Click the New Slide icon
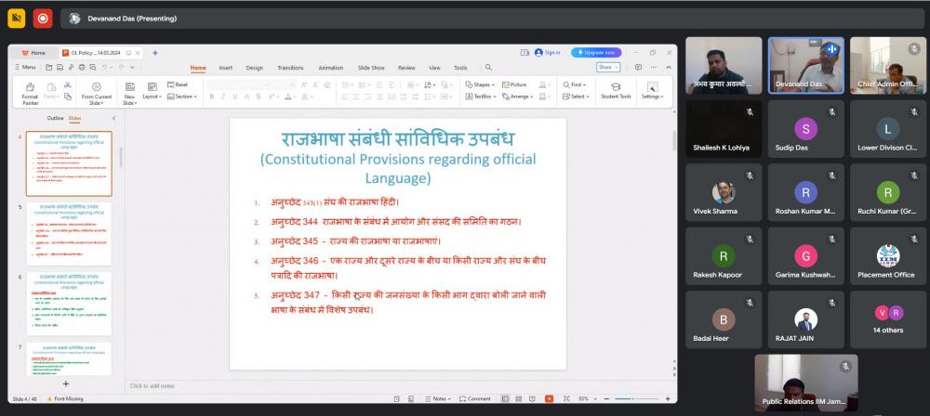The width and height of the screenshot is (930, 416). (x=129, y=87)
